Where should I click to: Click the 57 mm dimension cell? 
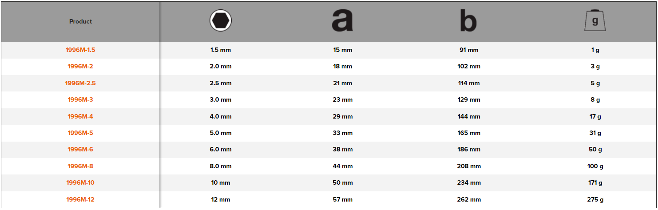pyautogui.click(x=342, y=199)
